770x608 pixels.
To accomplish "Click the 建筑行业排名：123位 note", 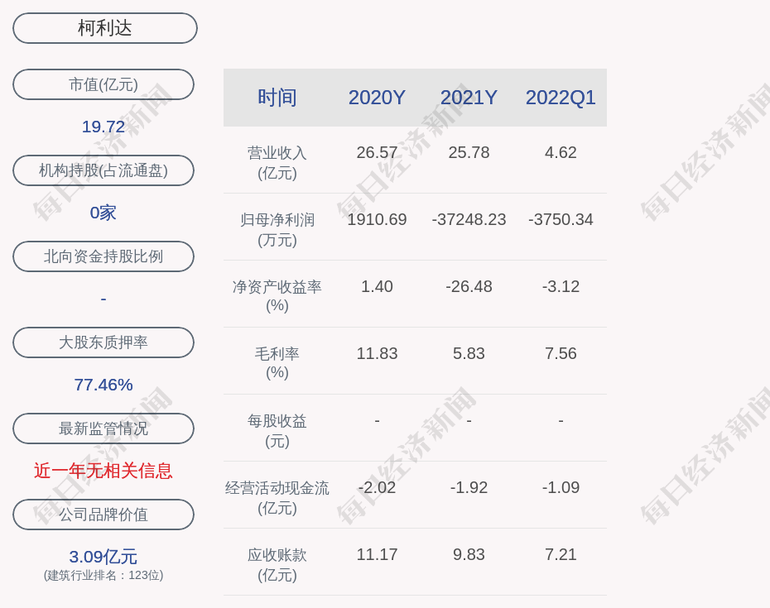I will click(x=103, y=575).
